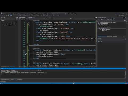Start the TutoVB_Navigateur project
This screenshot has height=96, width=128.
pyautogui.click(x=35, y=15)
